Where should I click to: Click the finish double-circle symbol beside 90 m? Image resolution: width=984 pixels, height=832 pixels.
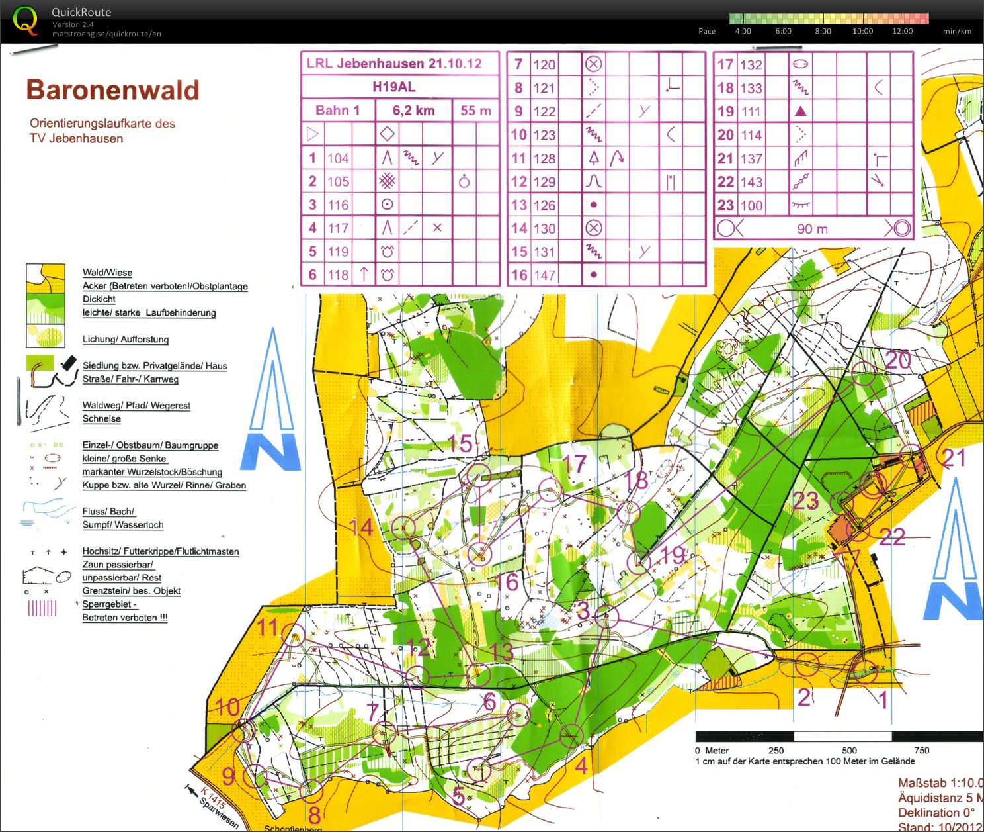click(898, 228)
